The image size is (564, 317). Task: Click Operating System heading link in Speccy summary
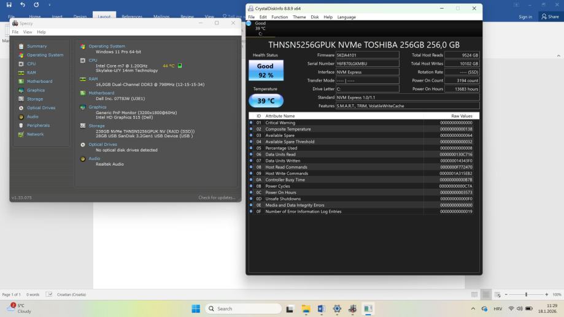coord(107,47)
